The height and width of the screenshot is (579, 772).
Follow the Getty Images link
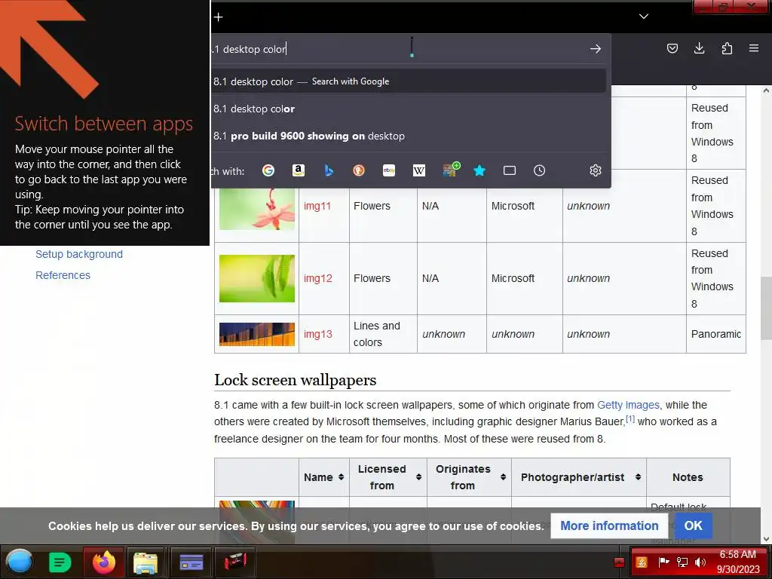point(628,405)
